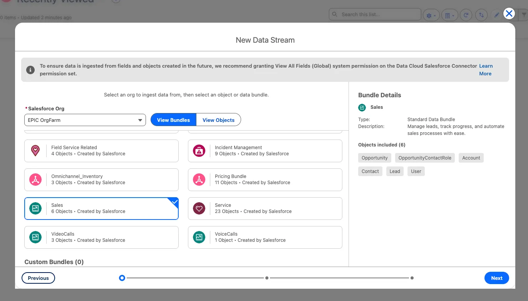Switch to the View Objects tab
Image resolution: width=528 pixels, height=301 pixels.
pos(218,120)
